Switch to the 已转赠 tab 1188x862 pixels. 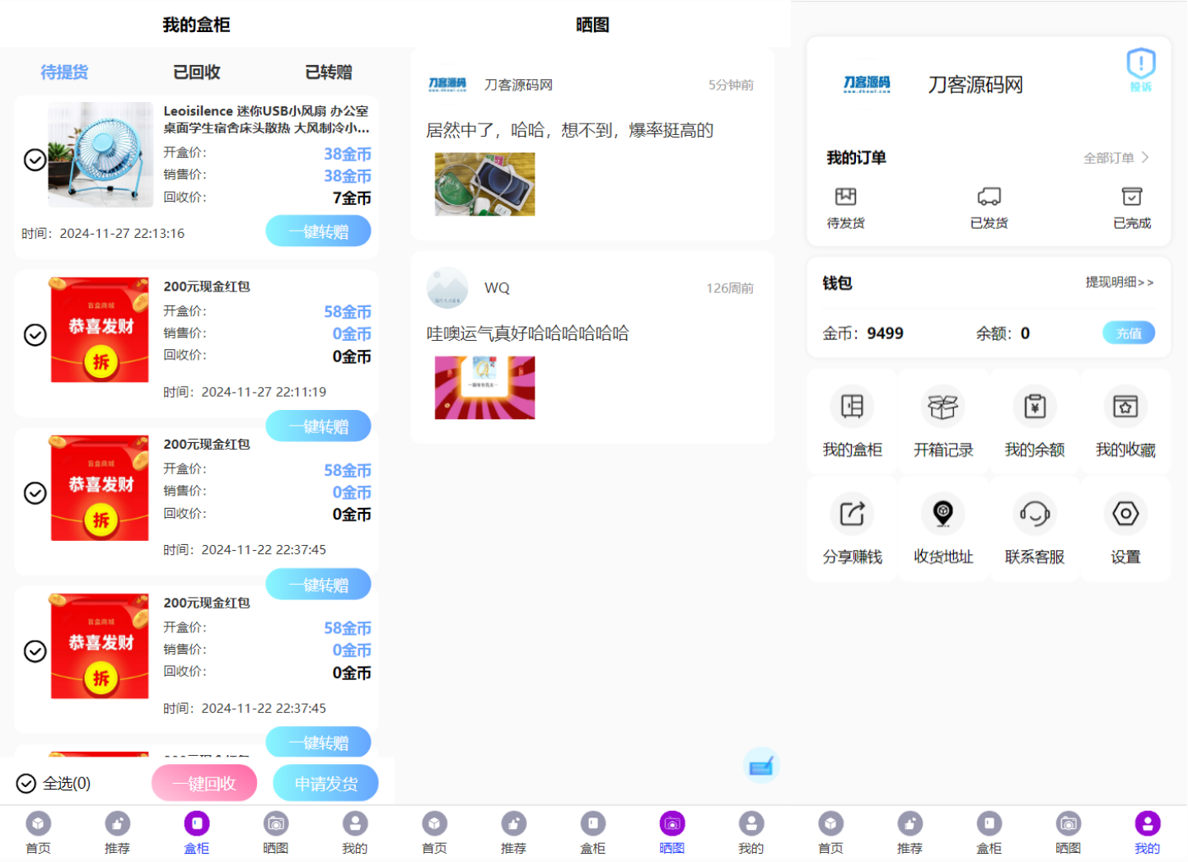coord(330,72)
